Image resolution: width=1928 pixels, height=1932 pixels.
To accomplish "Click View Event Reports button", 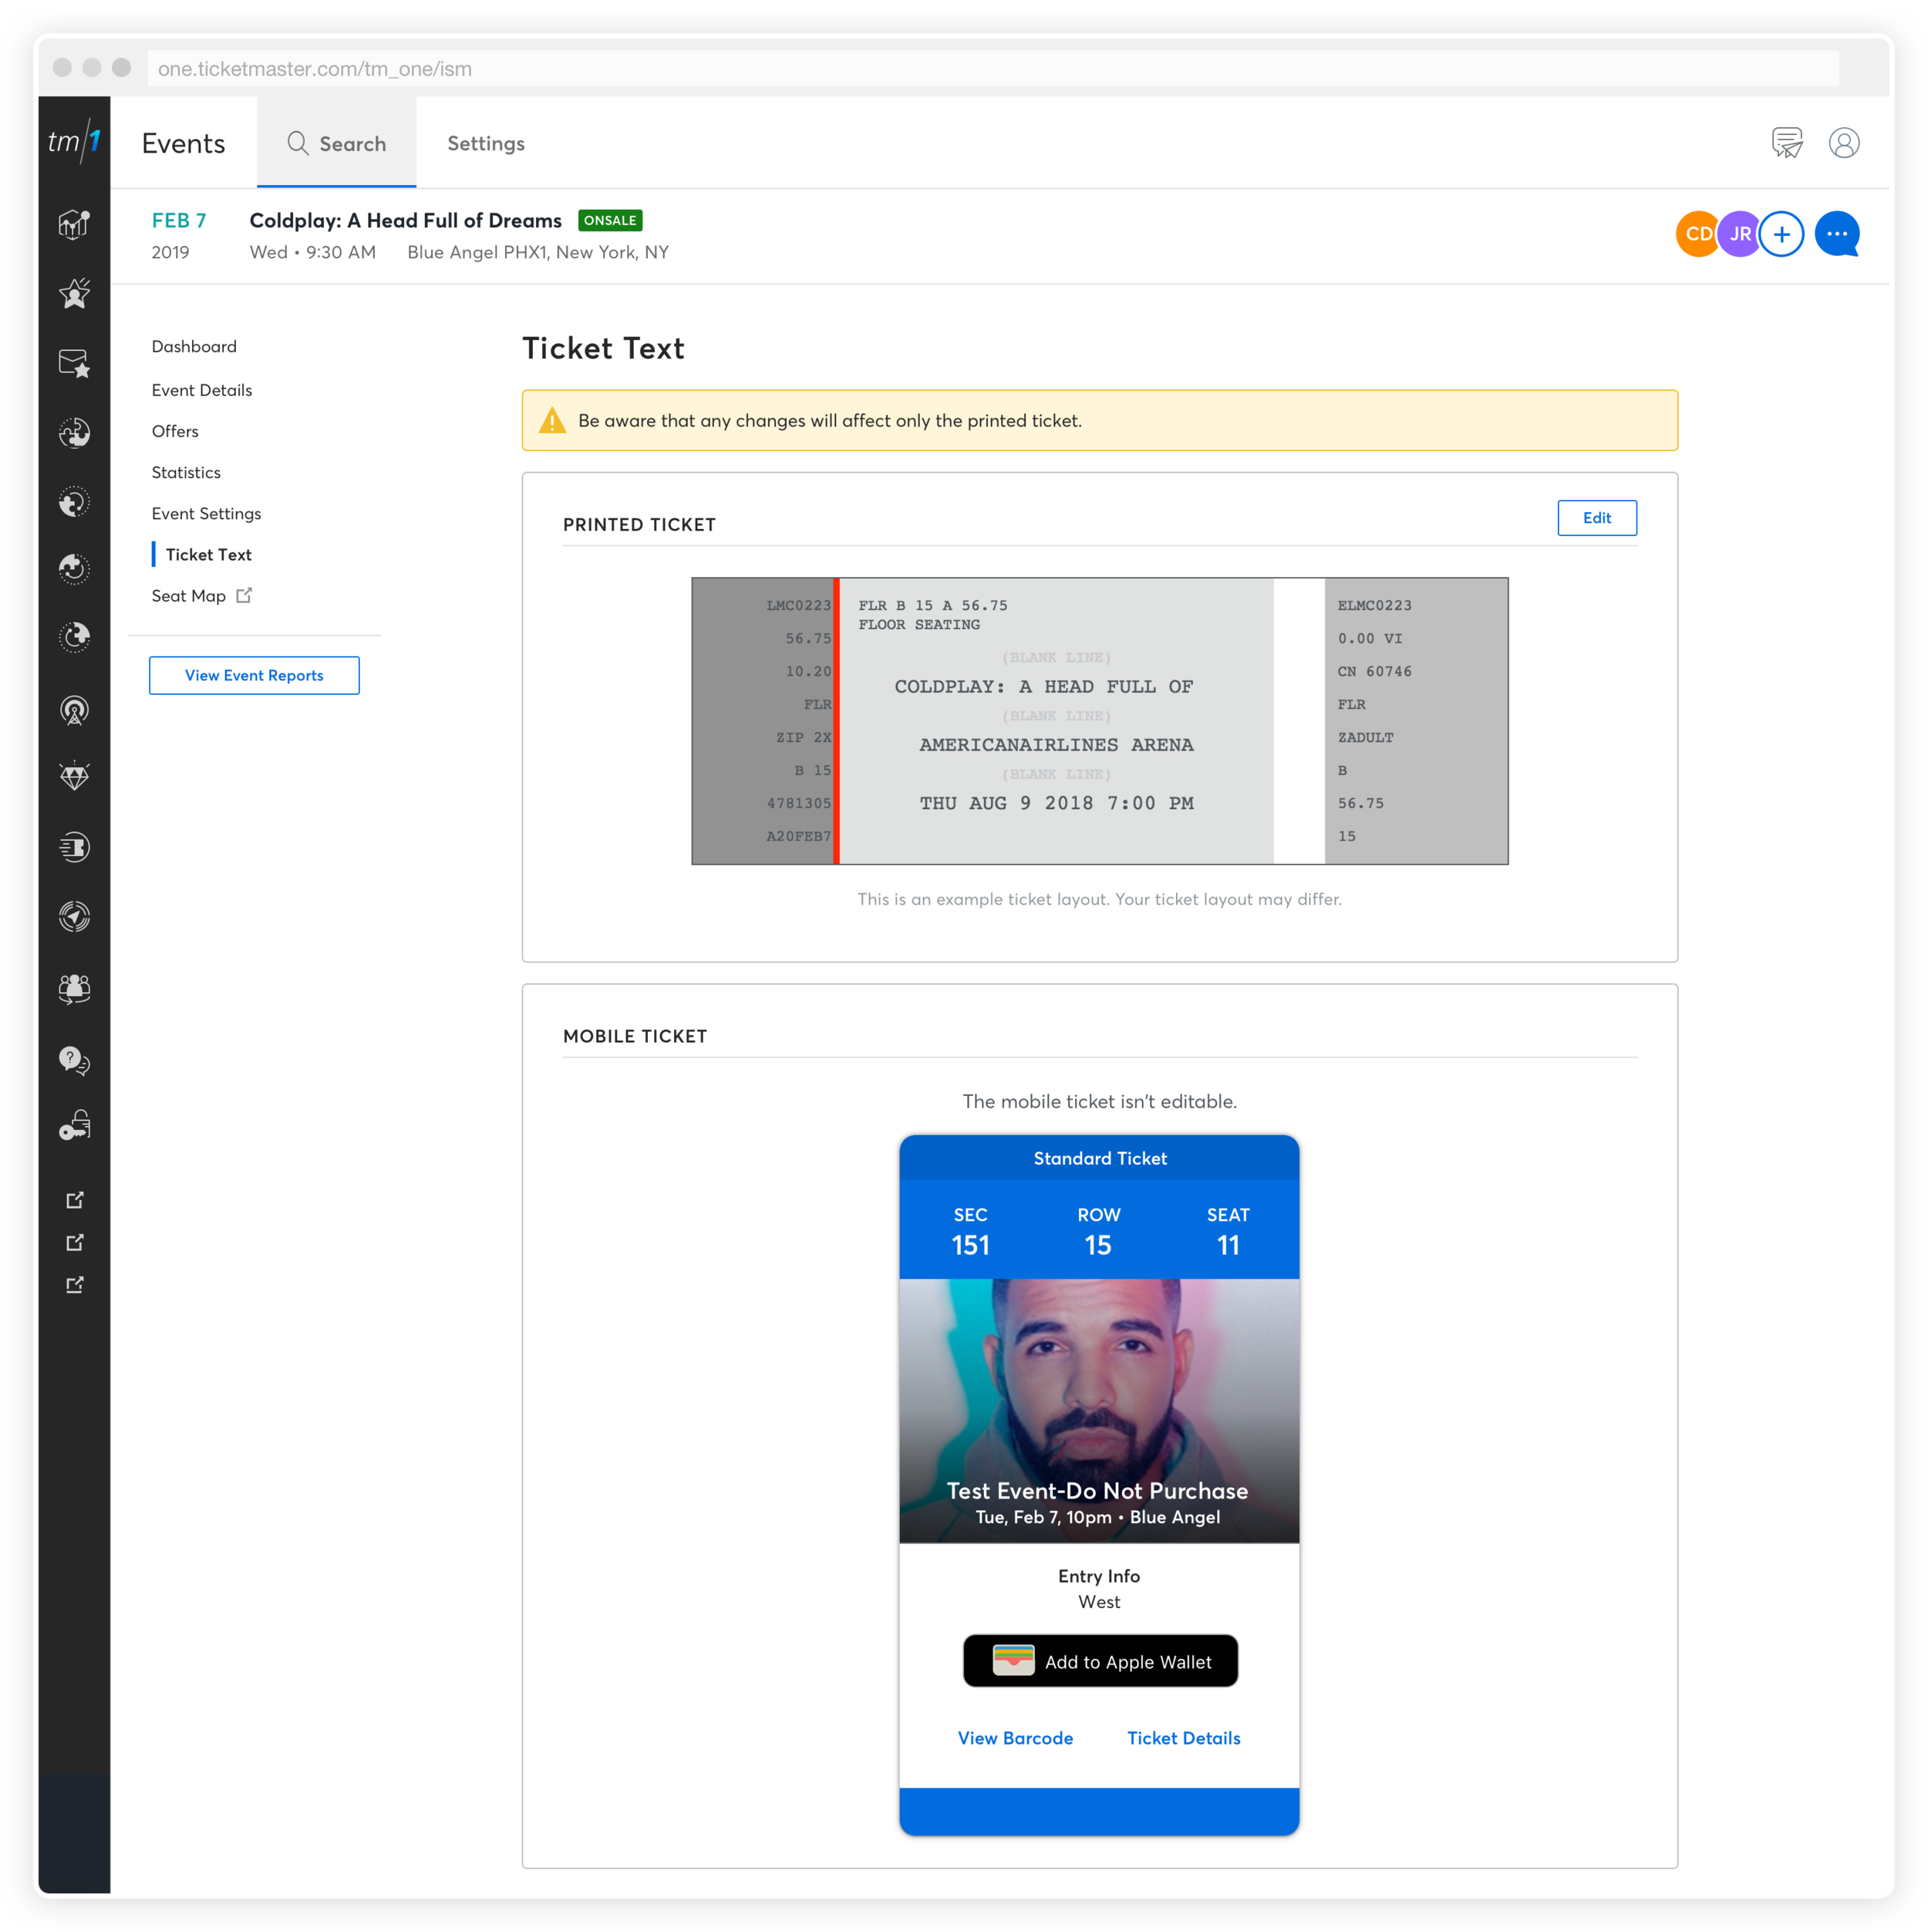I will click(x=254, y=675).
